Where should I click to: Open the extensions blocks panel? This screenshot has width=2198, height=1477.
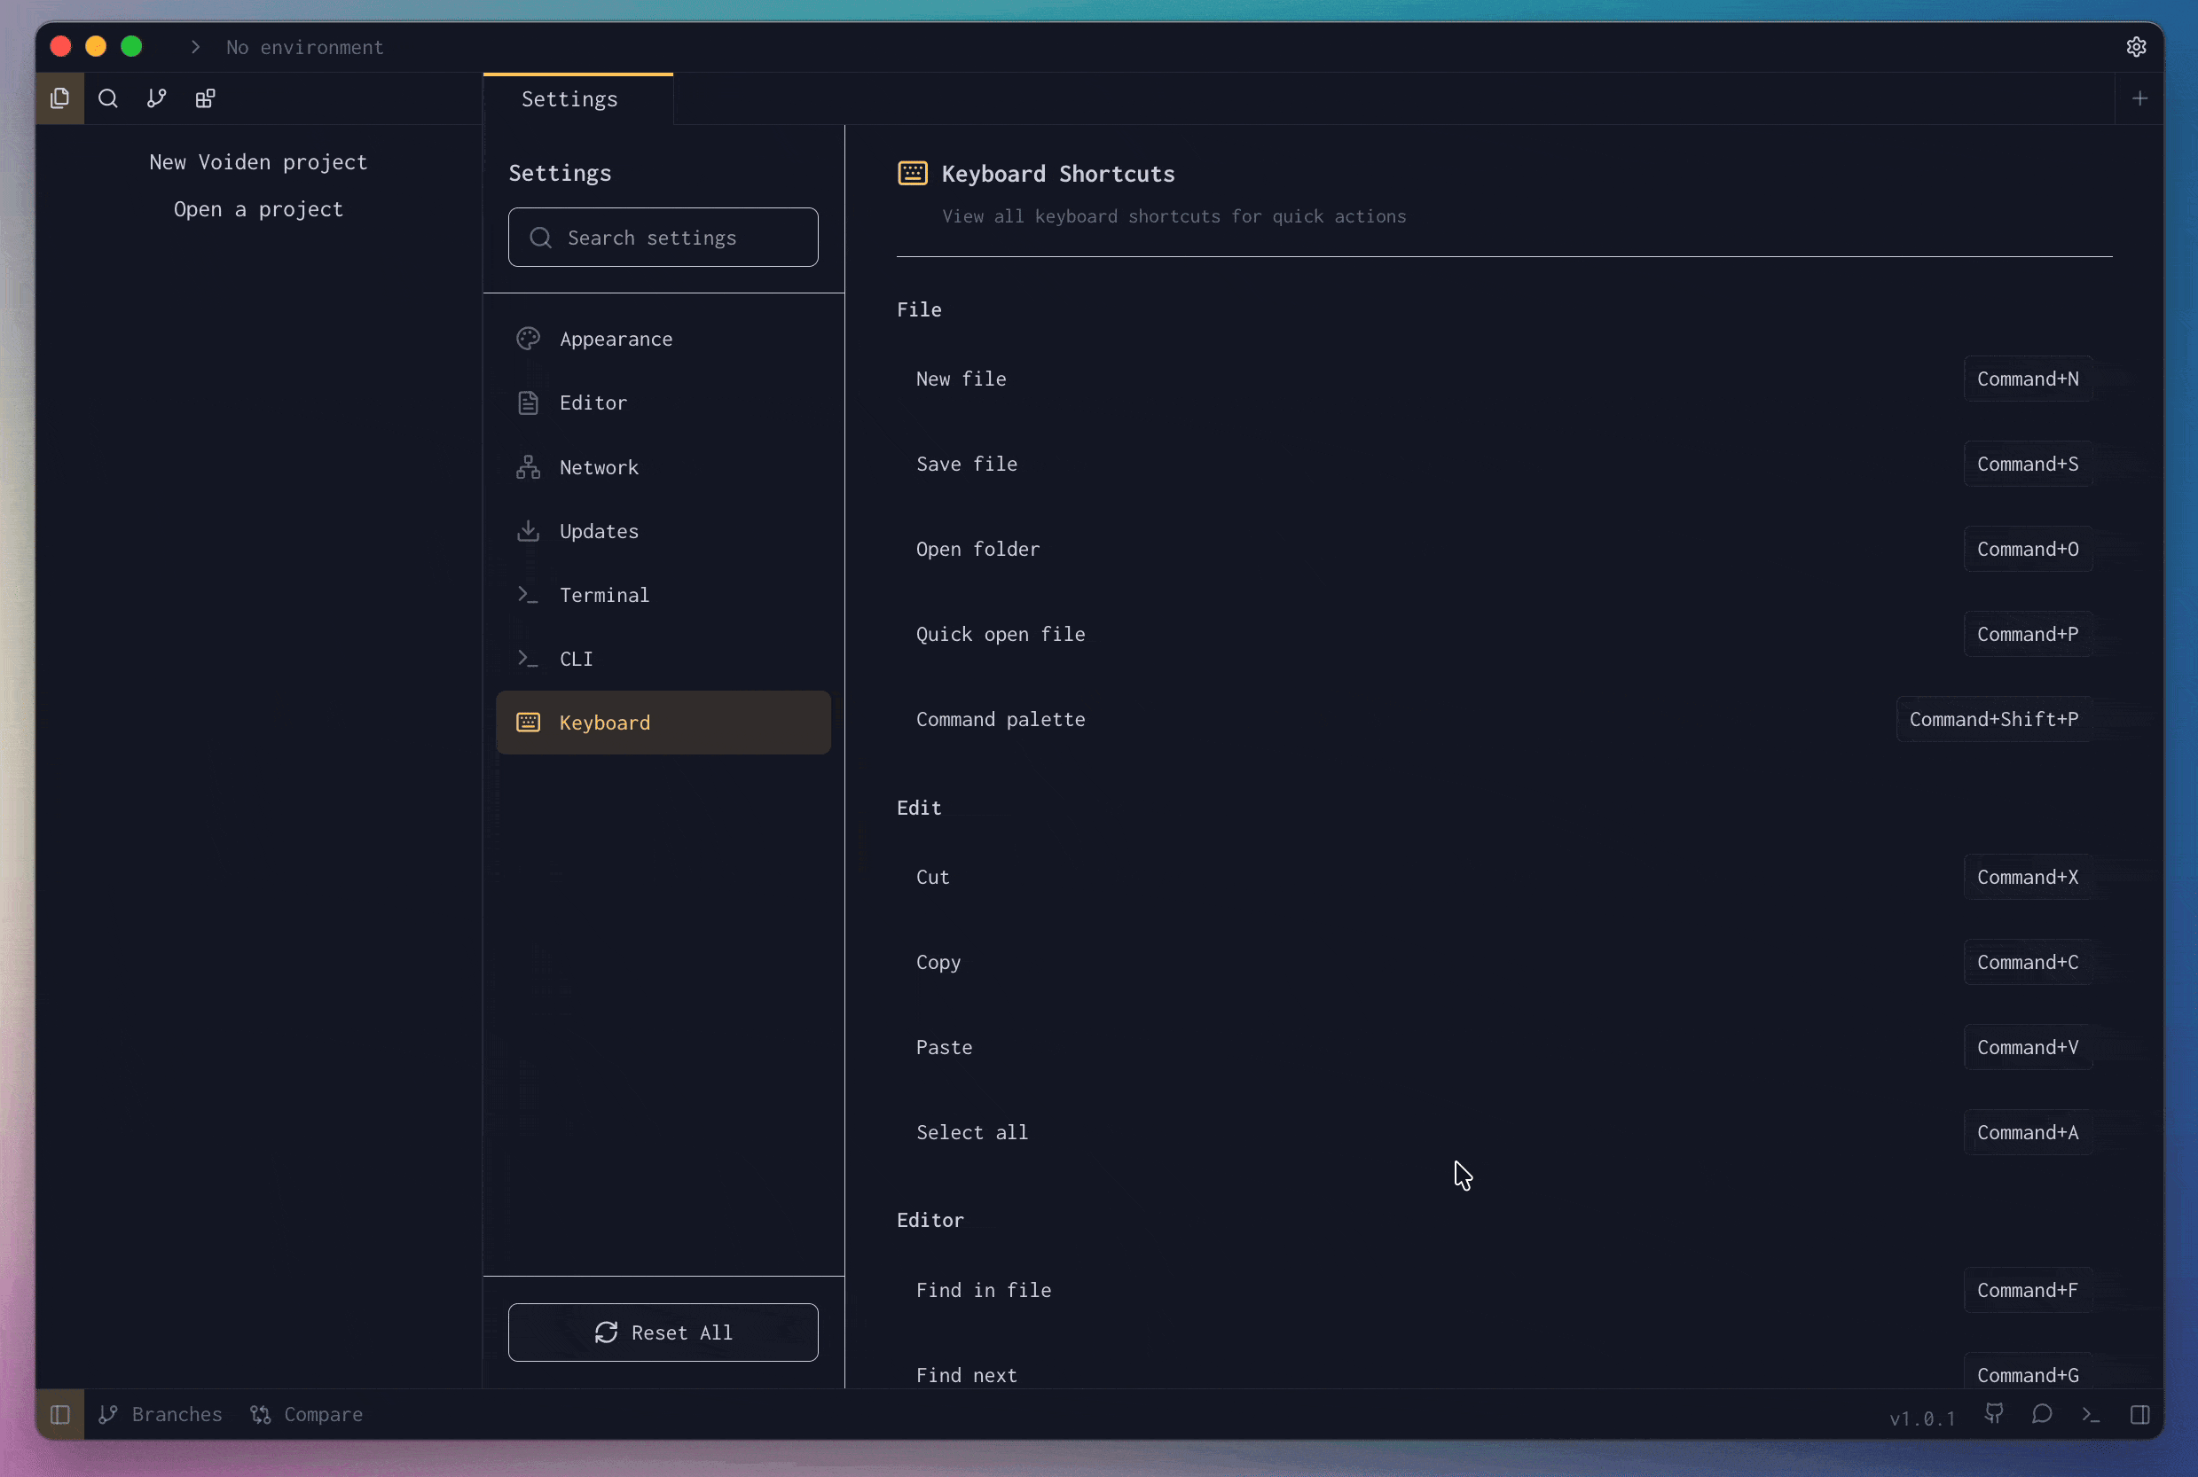[205, 98]
